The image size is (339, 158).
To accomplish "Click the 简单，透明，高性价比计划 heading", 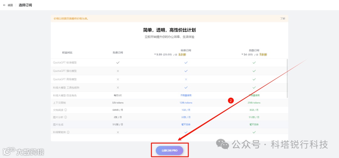I will pos(169,30).
